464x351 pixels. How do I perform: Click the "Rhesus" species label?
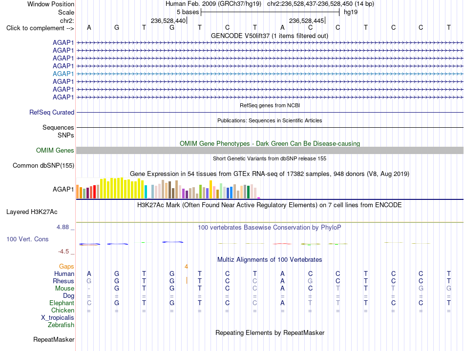pos(63,281)
